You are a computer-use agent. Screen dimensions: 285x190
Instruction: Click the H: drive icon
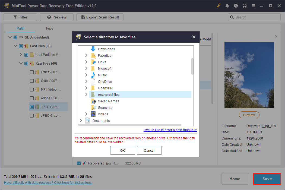[21, 37]
